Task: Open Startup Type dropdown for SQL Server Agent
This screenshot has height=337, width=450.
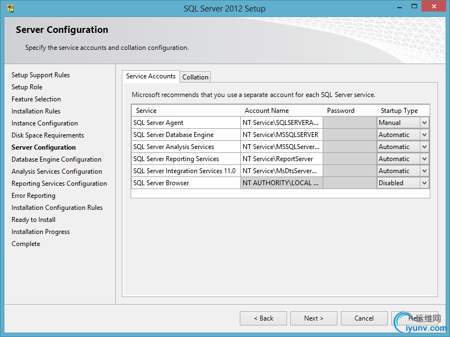Action: [424, 123]
